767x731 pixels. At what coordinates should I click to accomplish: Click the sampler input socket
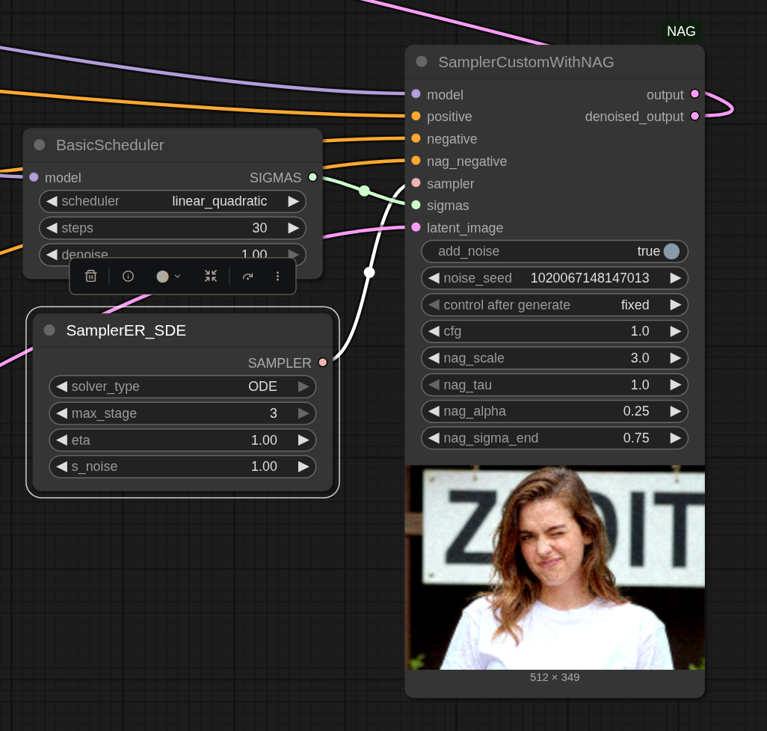coord(416,183)
